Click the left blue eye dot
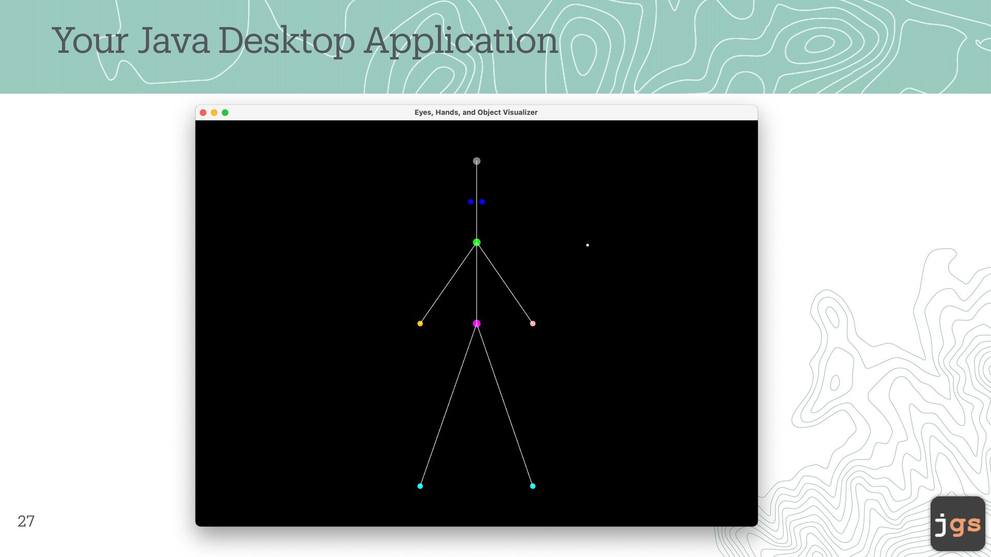This screenshot has height=557, width=991. pos(470,202)
